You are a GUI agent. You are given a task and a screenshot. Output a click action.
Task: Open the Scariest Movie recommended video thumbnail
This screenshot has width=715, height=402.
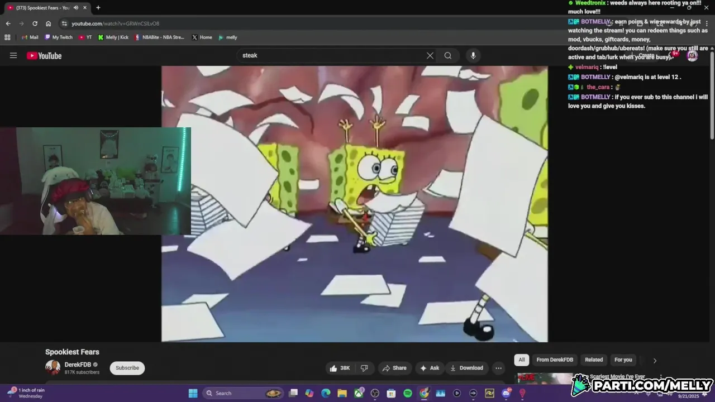click(545, 379)
